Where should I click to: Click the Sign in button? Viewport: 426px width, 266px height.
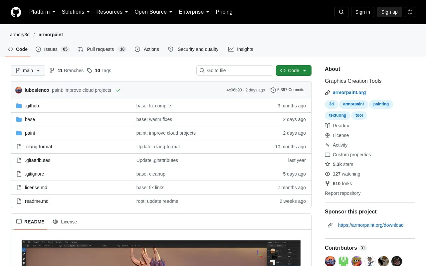(362, 12)
